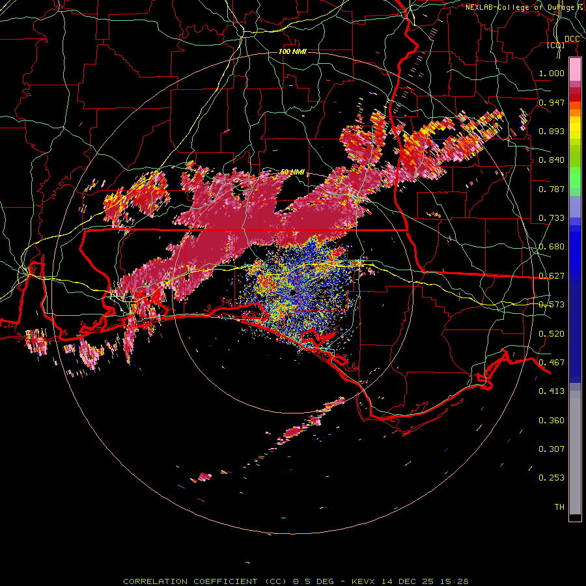Viewport: 586px width, 586px height.
Task: Click the 0.520 scale value
Action: coord(551,334)
